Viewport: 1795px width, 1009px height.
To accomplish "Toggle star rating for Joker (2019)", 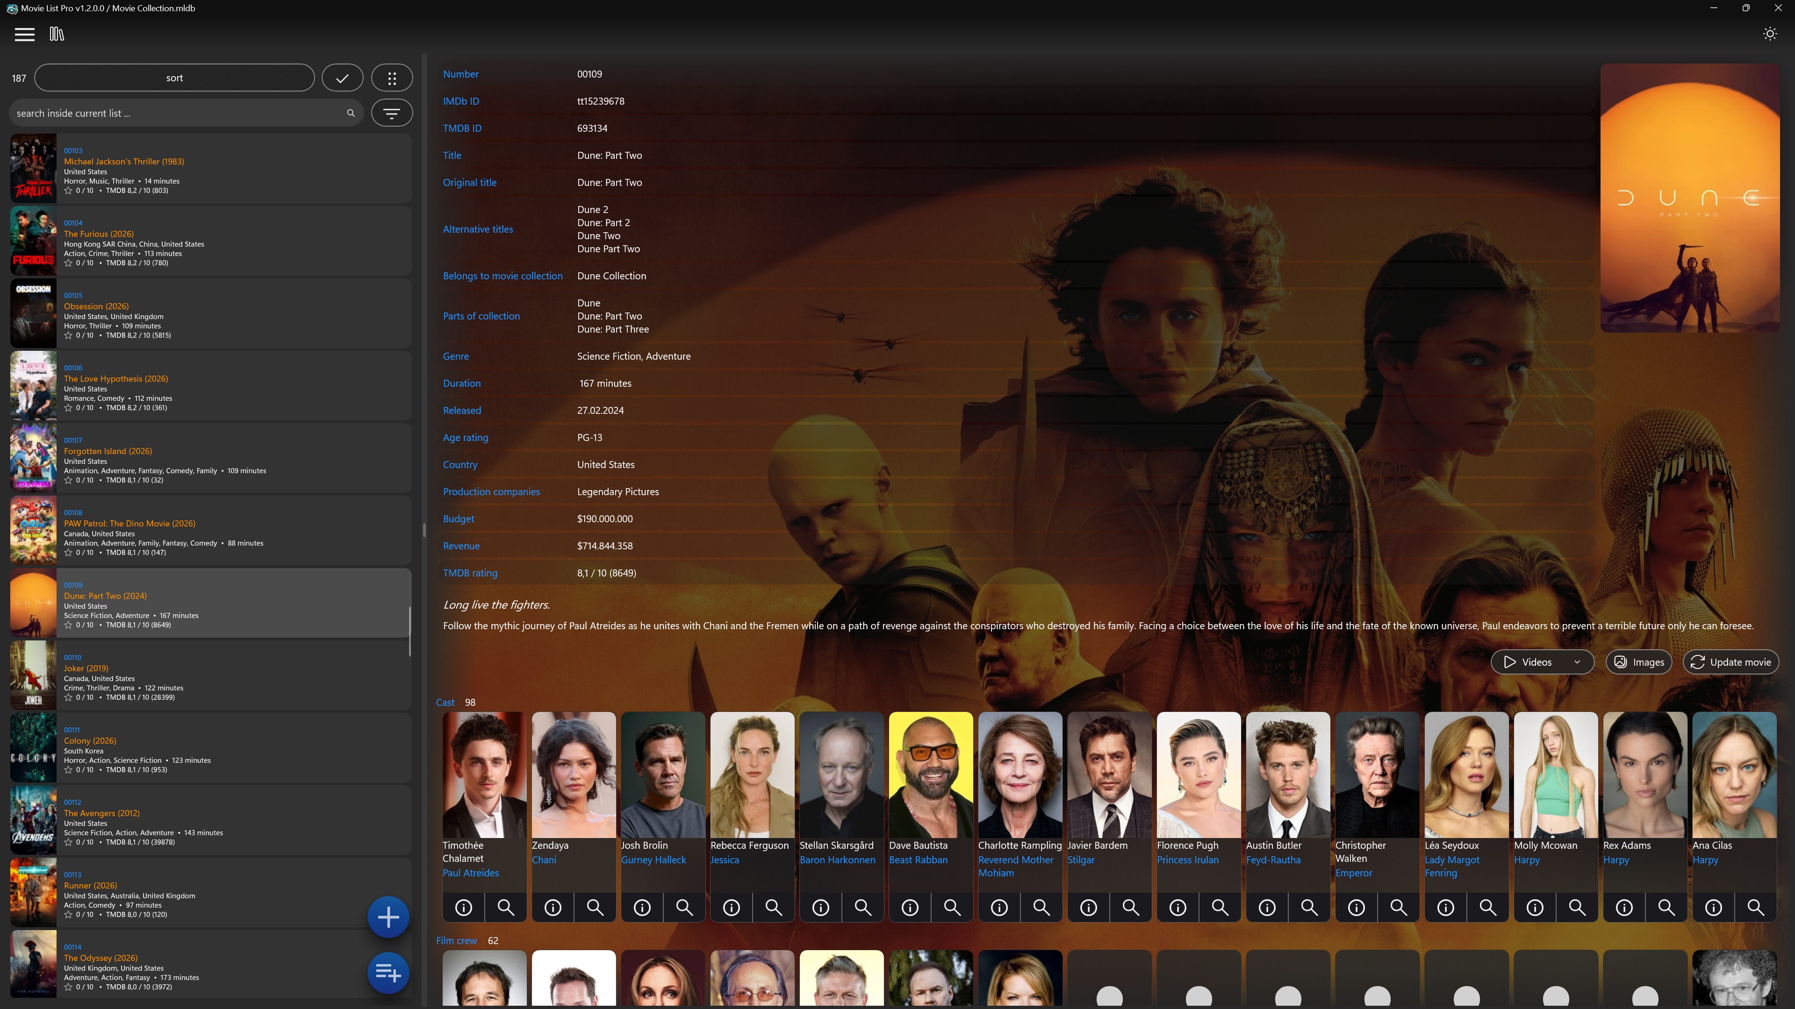I will pos(68,697).
